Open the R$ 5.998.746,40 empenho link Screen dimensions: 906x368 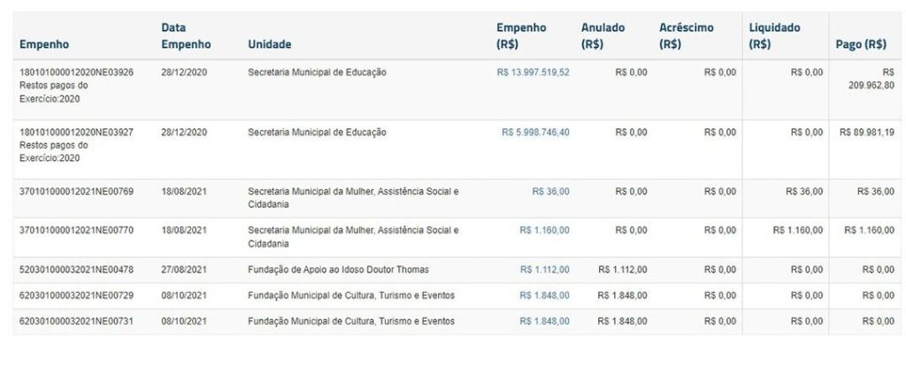[535, 133]
